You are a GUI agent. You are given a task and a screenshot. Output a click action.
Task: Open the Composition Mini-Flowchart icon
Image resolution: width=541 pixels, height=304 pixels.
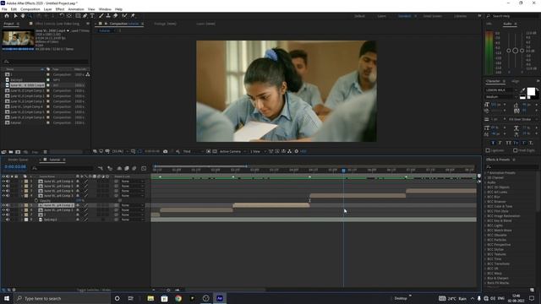tap(100, 168)
